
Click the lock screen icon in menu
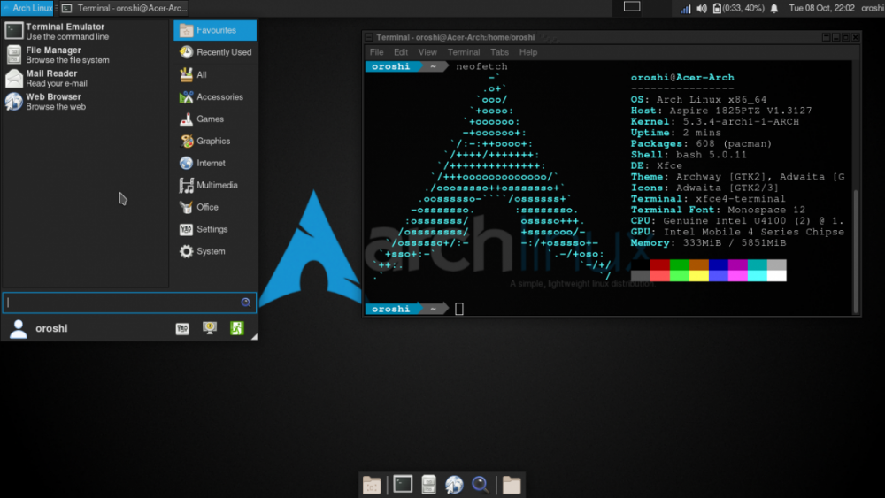tap(210, 328)
